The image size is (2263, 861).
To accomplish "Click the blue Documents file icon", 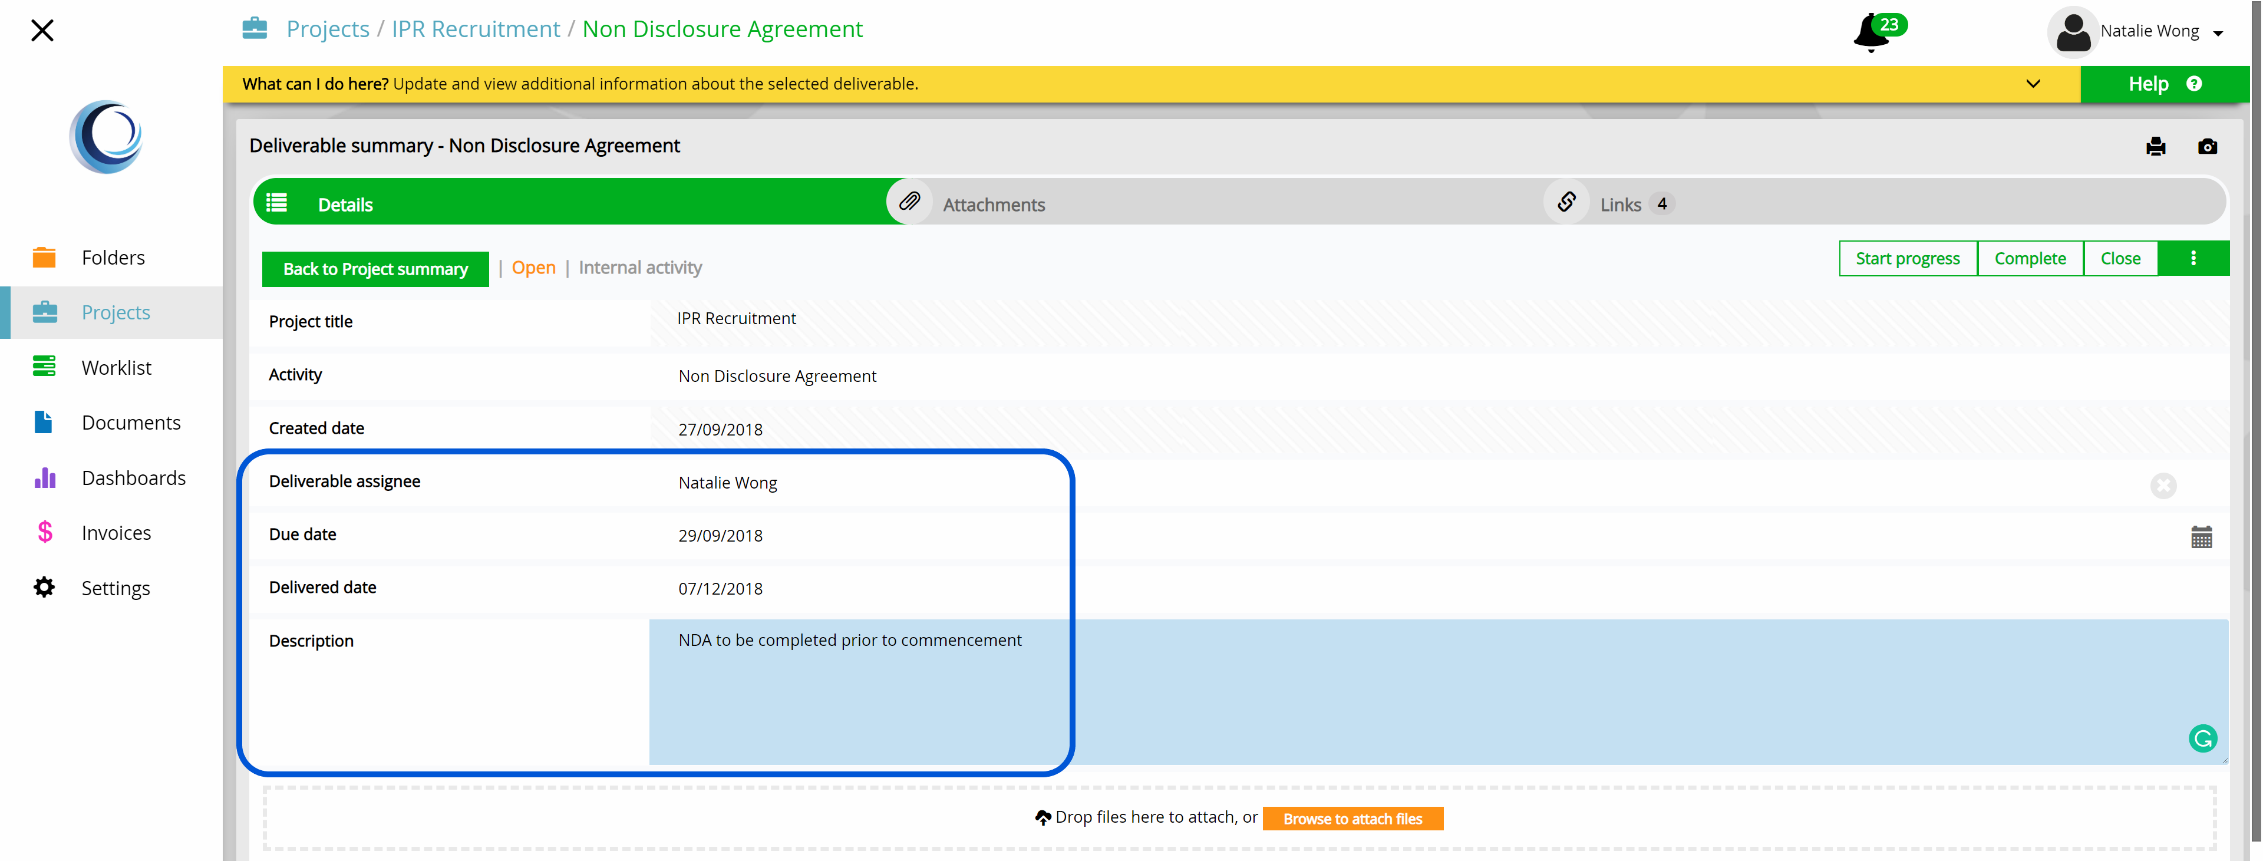I will (x=44, y=423).
